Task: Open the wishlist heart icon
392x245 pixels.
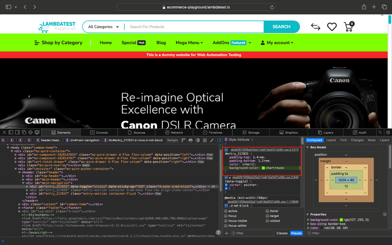Action: pyautogui.click(x=332, y=27)
